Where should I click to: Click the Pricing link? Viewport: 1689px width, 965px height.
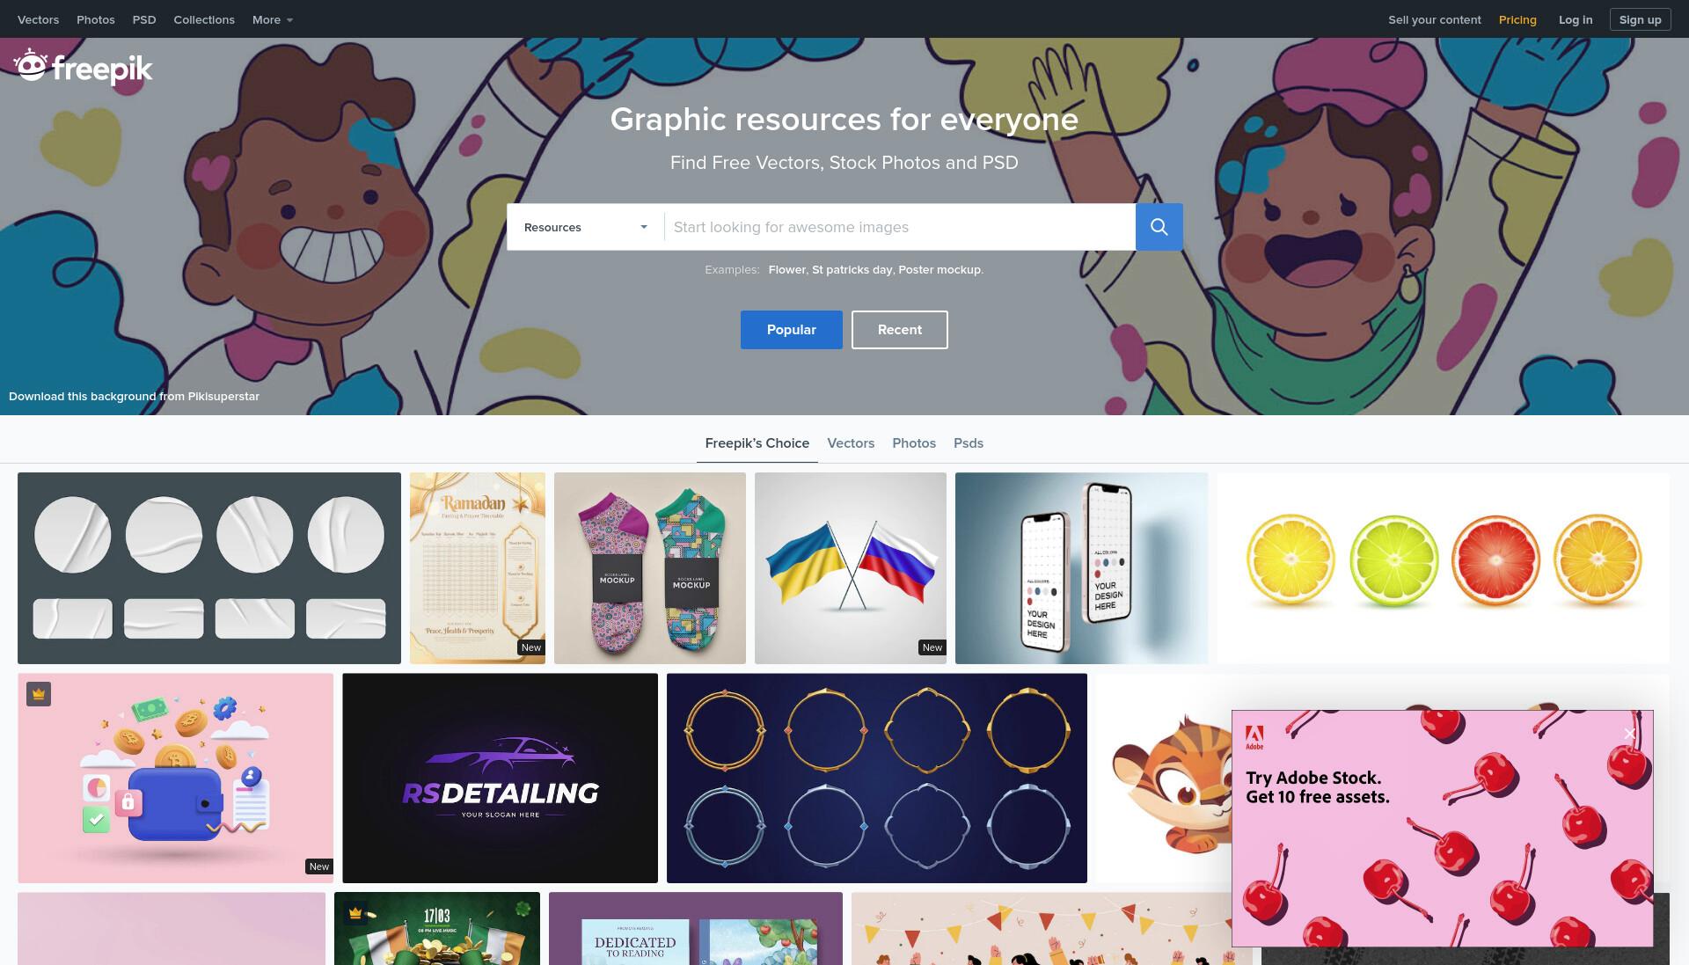[1517, 19]
